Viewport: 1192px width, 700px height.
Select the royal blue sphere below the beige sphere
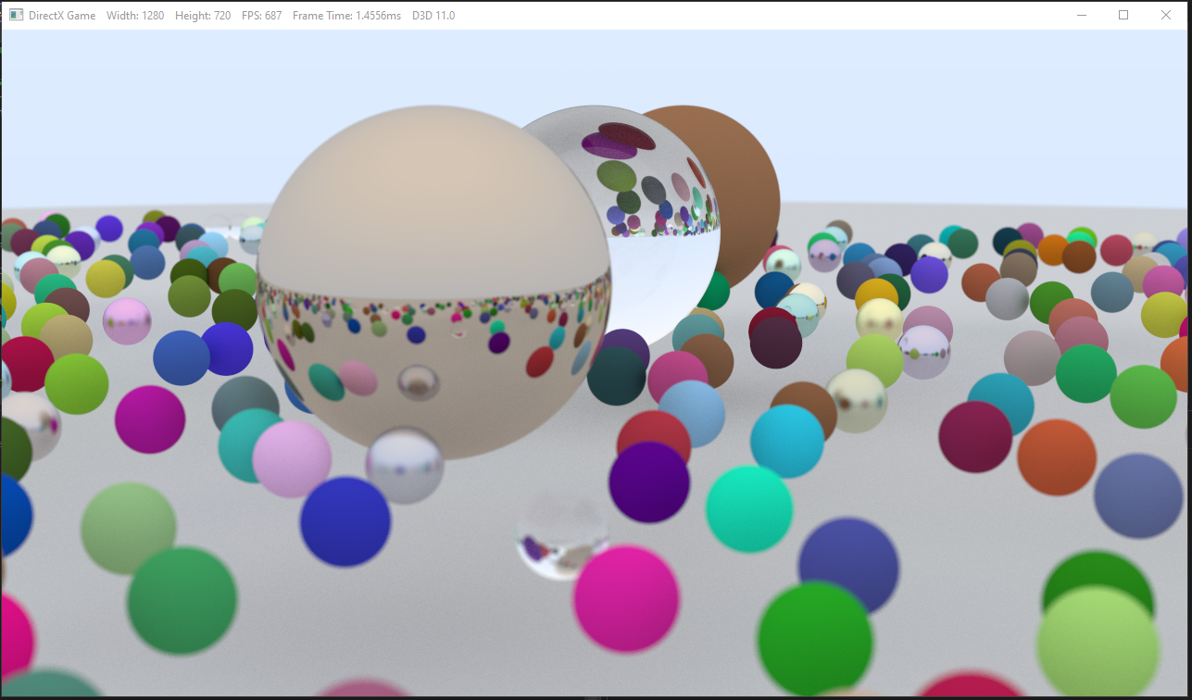[x=345, y=521]
